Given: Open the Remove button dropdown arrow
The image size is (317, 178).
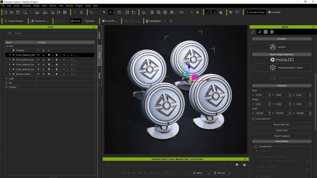Looking at the screenshot, I should point(229,173).
